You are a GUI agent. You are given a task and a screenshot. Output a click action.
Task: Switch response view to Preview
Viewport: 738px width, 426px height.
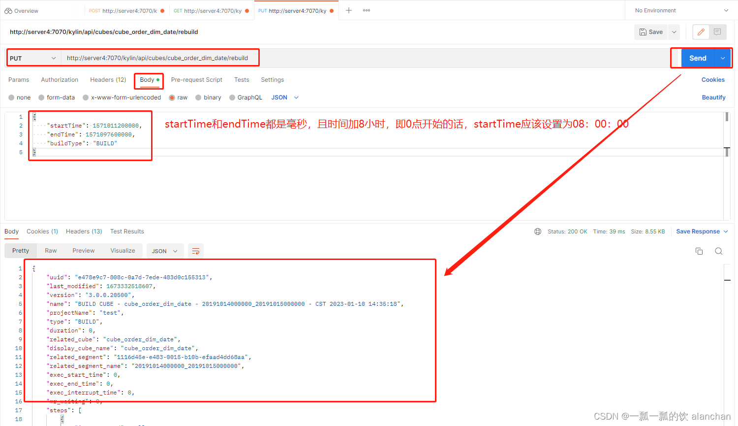[84, 251]
